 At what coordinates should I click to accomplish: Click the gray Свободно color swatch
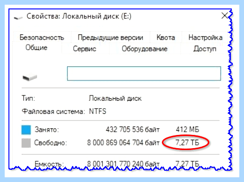coord(26,143)
